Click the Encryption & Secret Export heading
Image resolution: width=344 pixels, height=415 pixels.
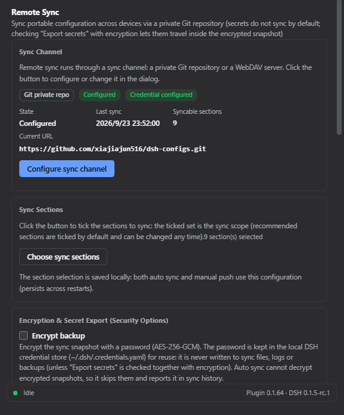coord(94,320)
